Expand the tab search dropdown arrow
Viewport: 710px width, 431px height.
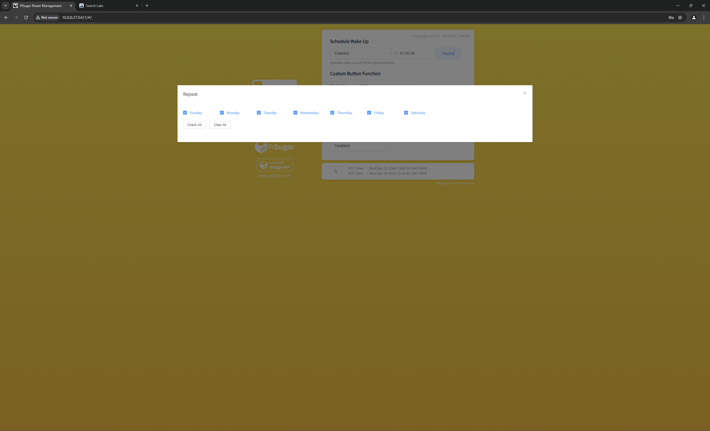5,6
